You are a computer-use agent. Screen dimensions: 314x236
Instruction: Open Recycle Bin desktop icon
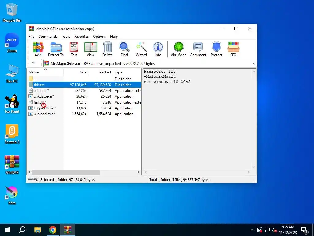[x=12, y=13]
